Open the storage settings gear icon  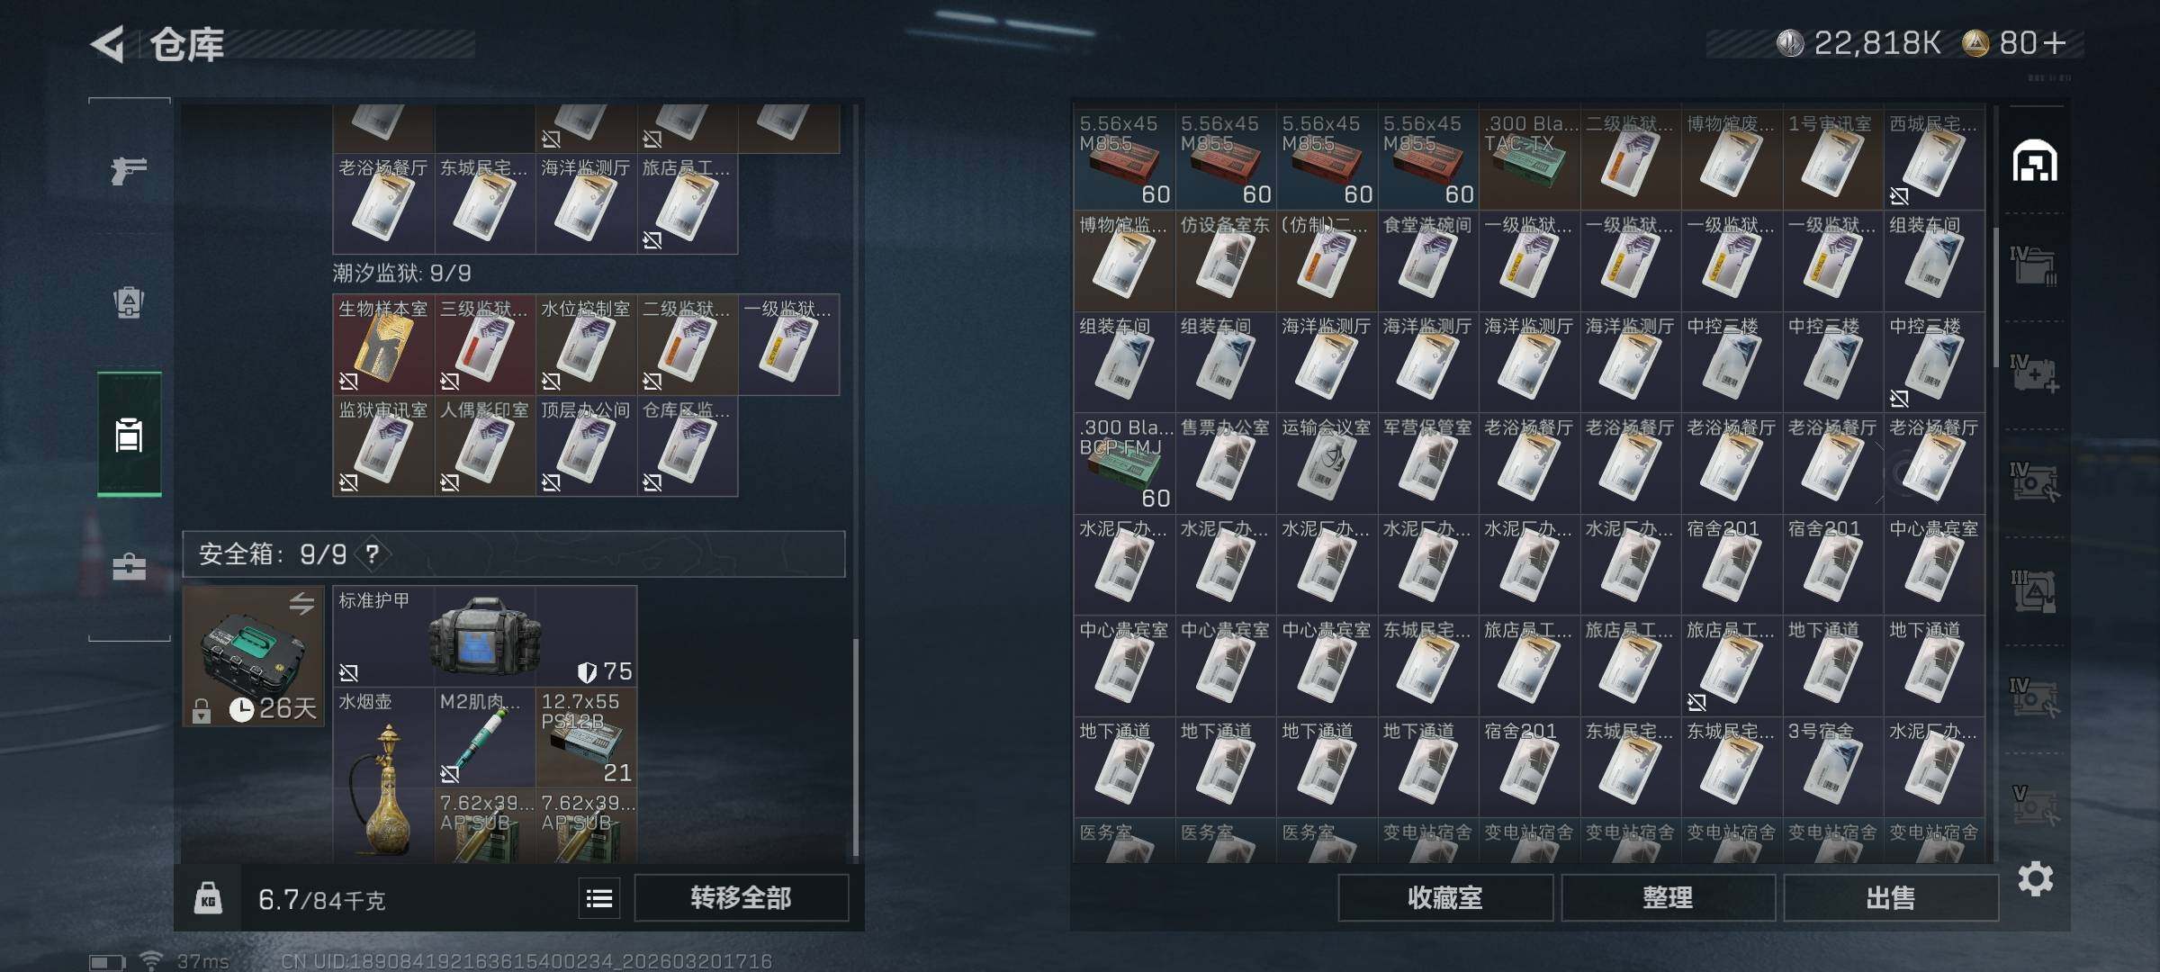point(2035,878)
